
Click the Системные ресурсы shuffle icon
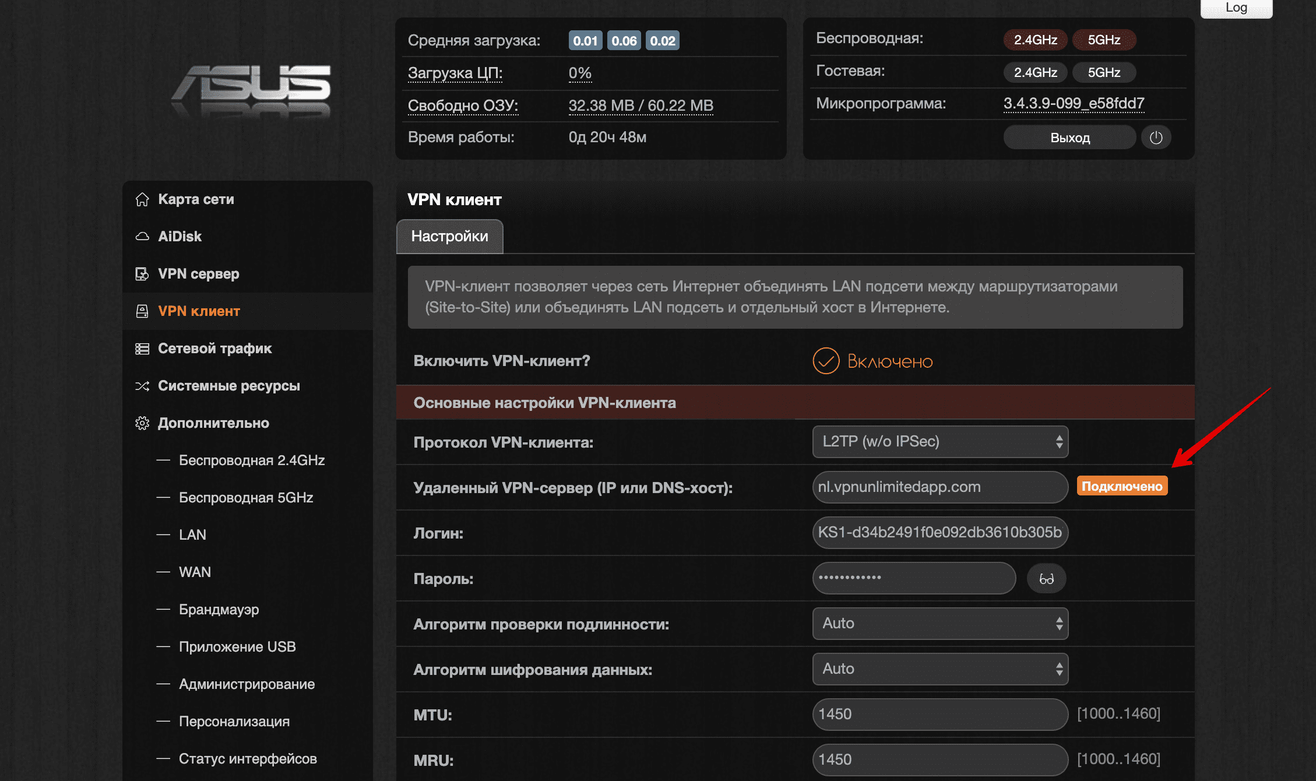(142, 386)
